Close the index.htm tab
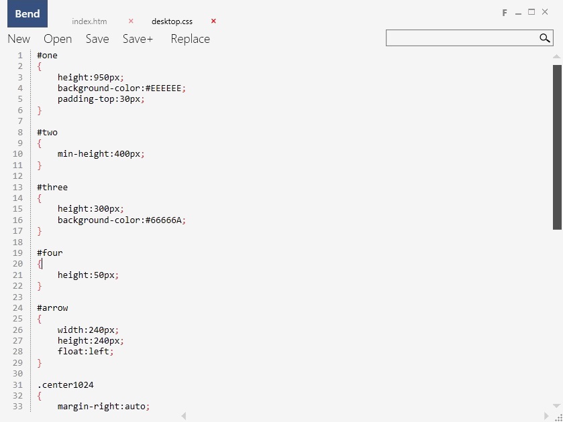Viewport: 563px width, 422px height. pyautogui.click(x=131, y=21)
